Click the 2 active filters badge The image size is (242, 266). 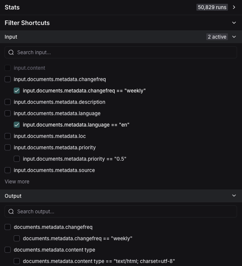[217, 37]
